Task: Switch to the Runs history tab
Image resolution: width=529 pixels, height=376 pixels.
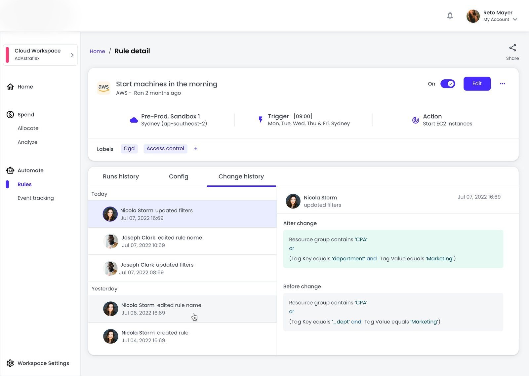Action: [121, 176]
